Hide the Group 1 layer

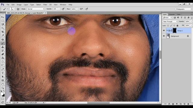164,31
